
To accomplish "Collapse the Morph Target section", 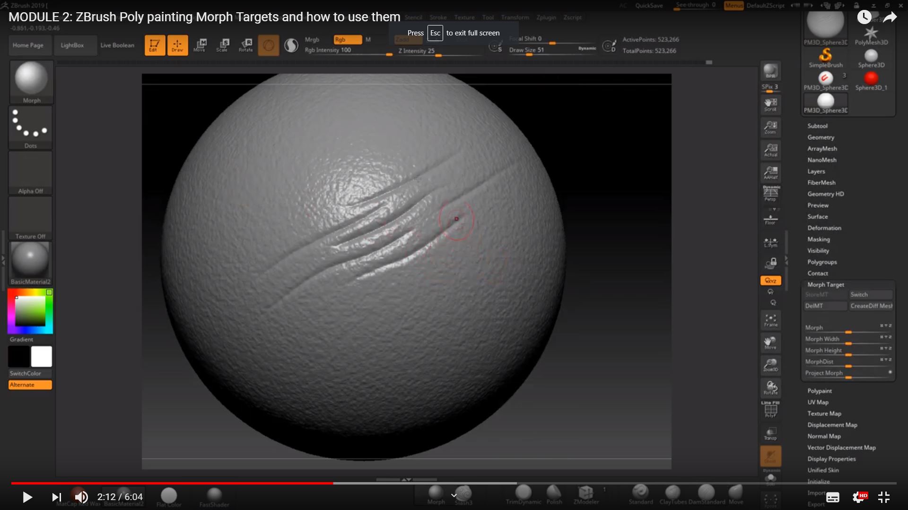I will point(825,285).
